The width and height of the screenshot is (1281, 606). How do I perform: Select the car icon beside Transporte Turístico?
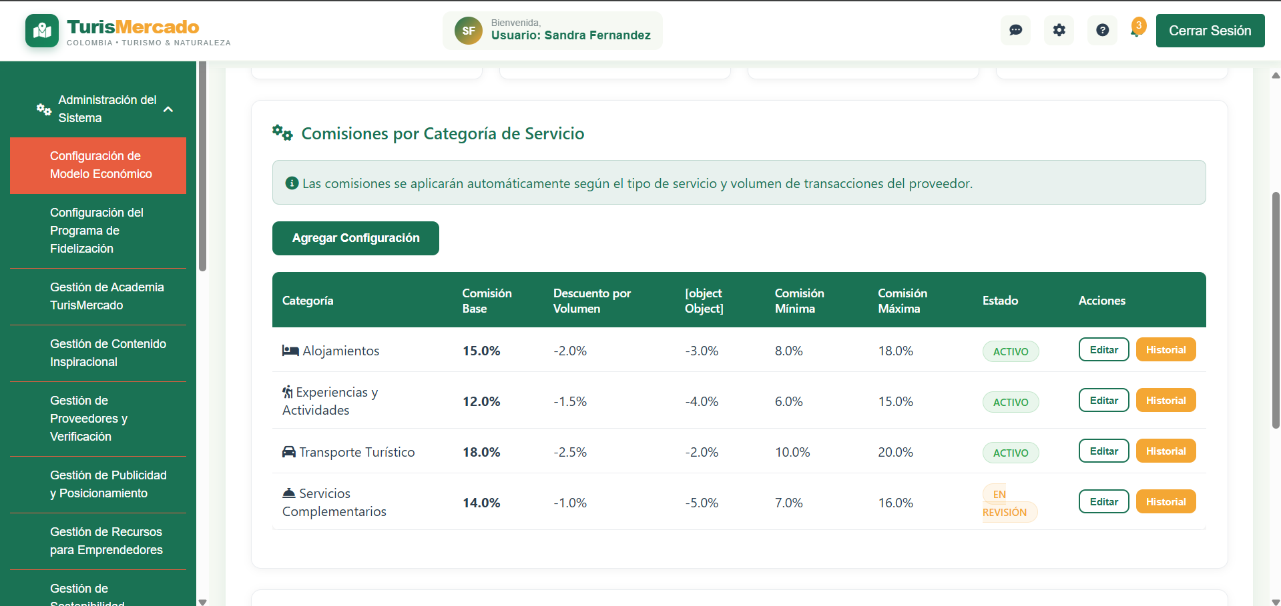[289, 451]
